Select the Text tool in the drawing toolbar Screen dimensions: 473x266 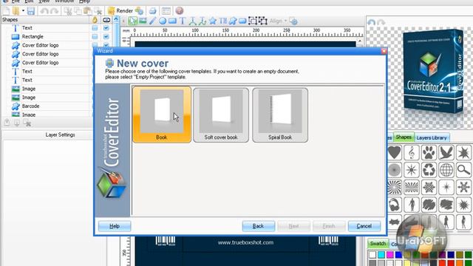(183, 21)
